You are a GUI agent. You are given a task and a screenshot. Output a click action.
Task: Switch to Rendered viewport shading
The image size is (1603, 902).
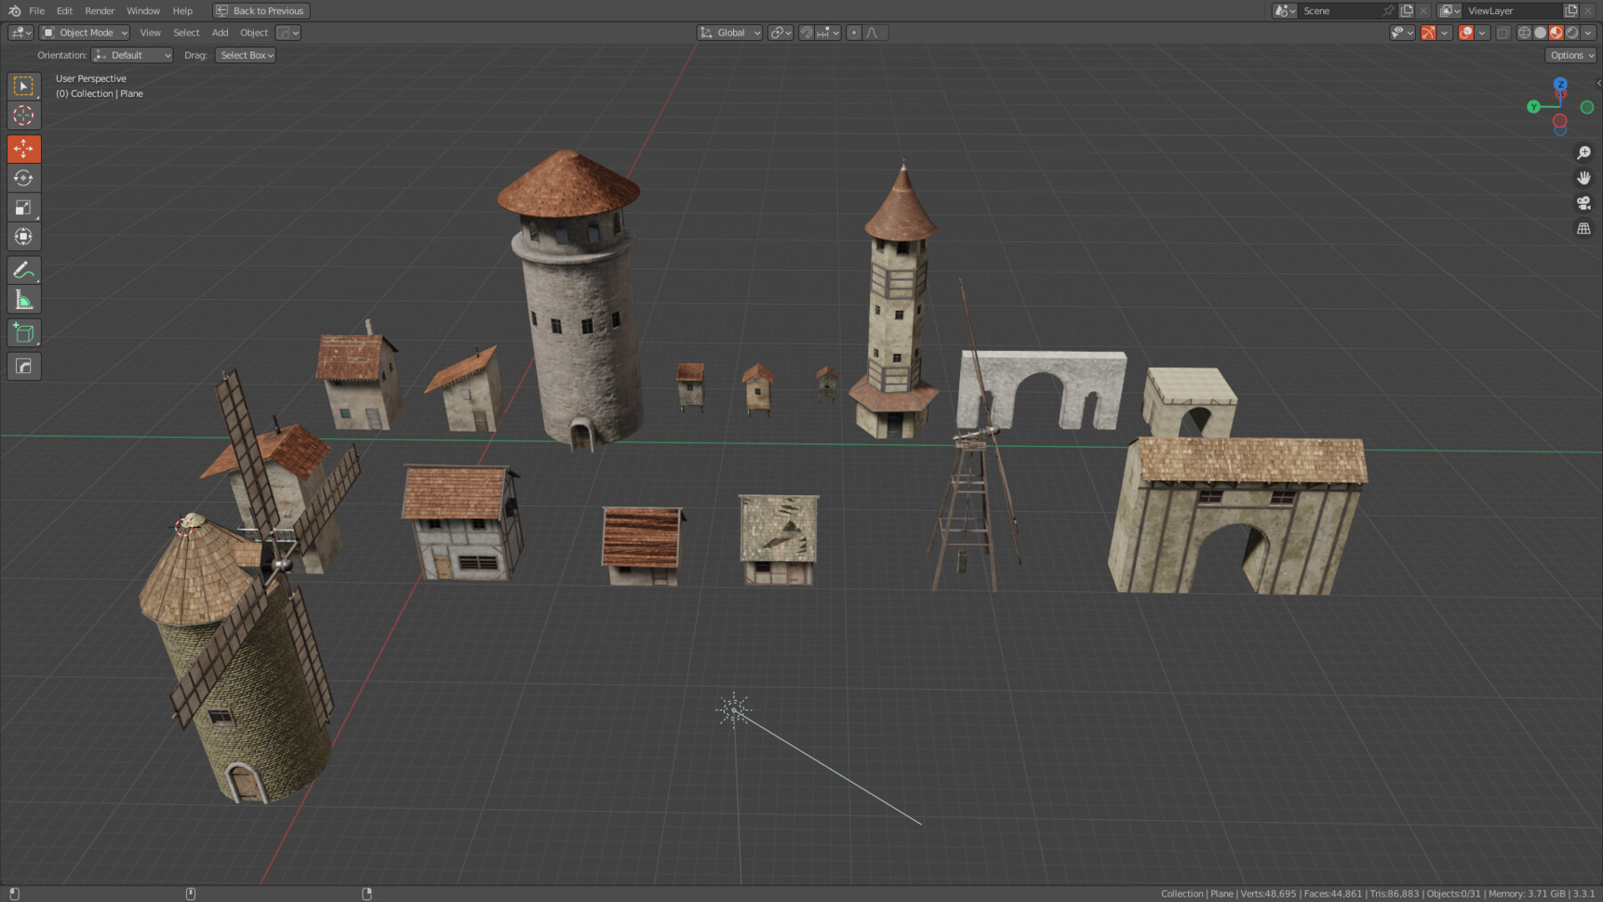(1572, 32)
